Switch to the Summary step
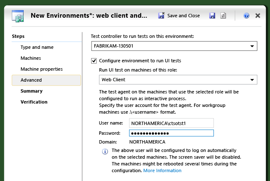The width and height of the screenshot is (270, 181). 32,91
